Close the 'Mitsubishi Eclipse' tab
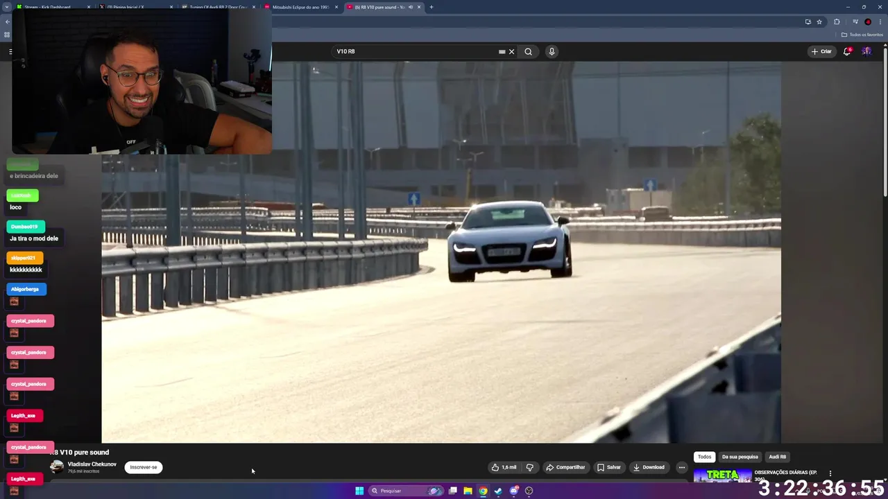 click(336, 7)
